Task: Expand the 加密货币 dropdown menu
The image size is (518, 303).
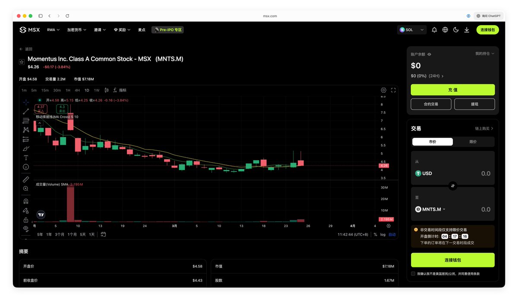Action: (77, 30)
